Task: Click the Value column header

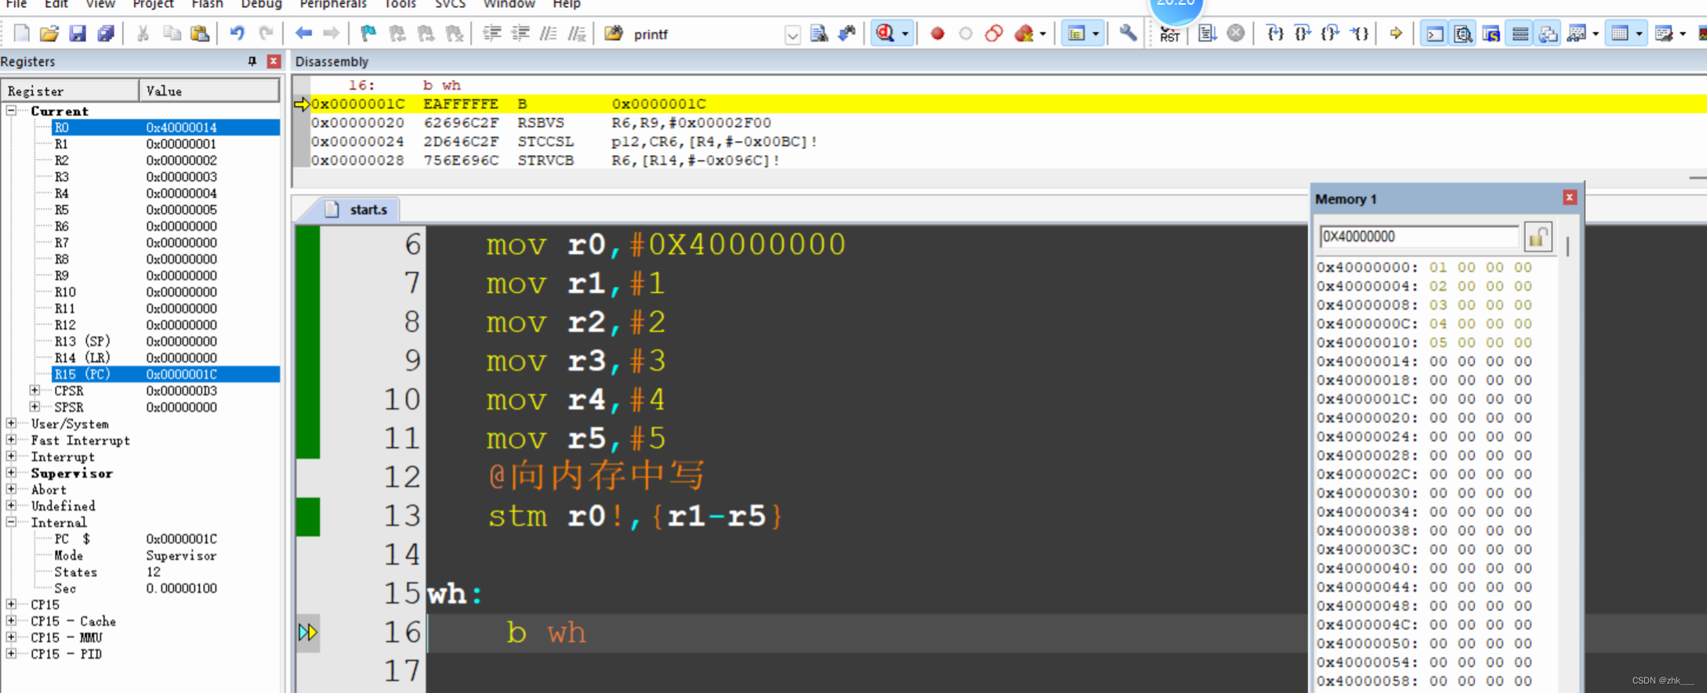Action: point(209,91)
